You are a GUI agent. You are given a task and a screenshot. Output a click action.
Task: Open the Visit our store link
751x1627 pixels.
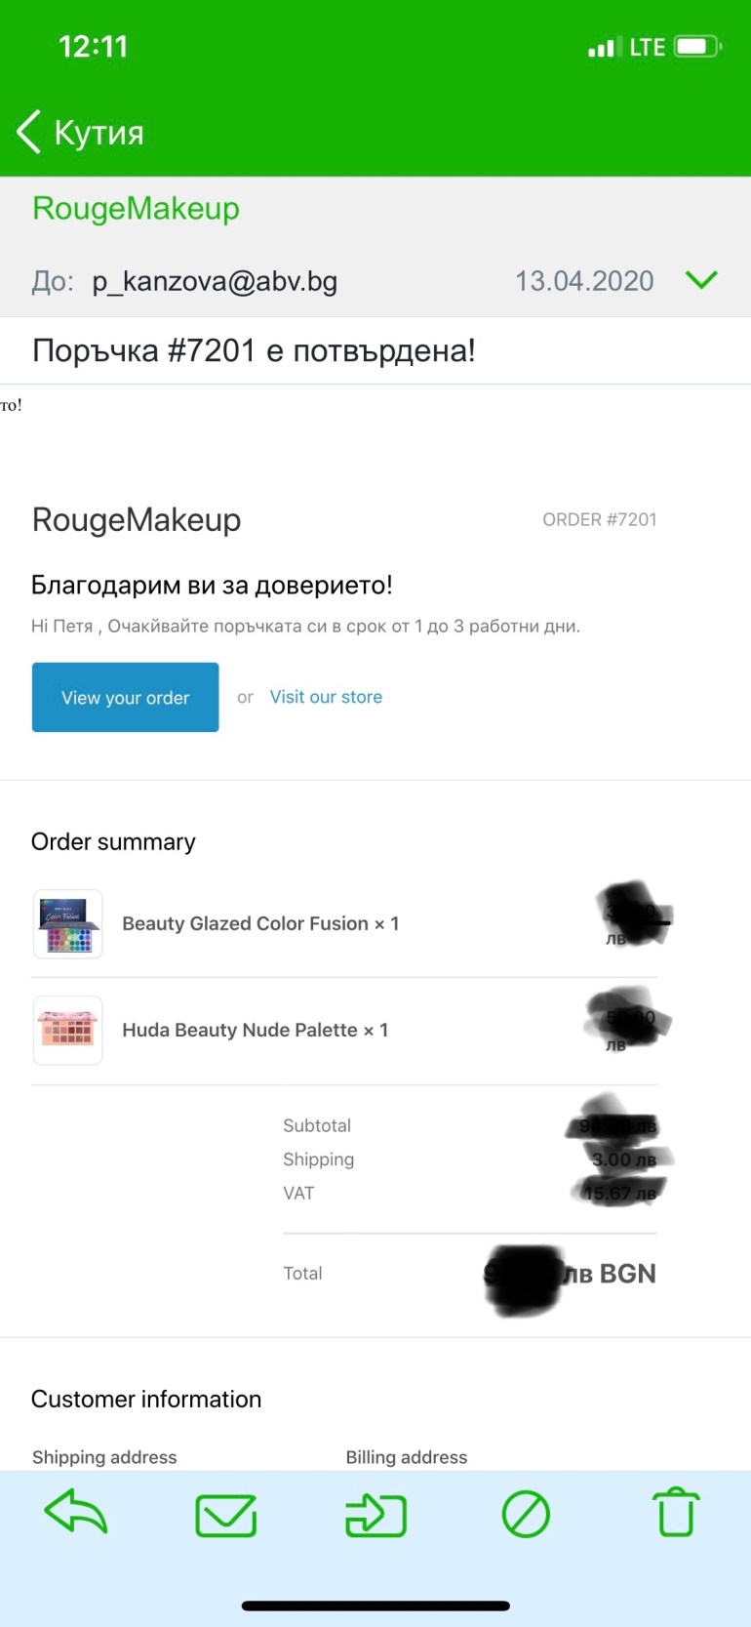tap(326, 697)
